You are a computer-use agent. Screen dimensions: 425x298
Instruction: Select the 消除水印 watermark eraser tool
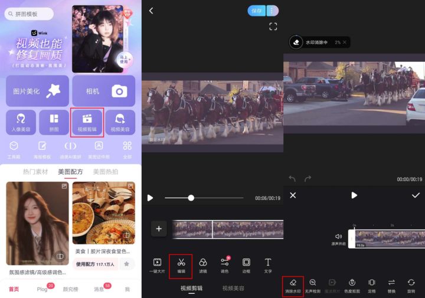click(293, 286)
